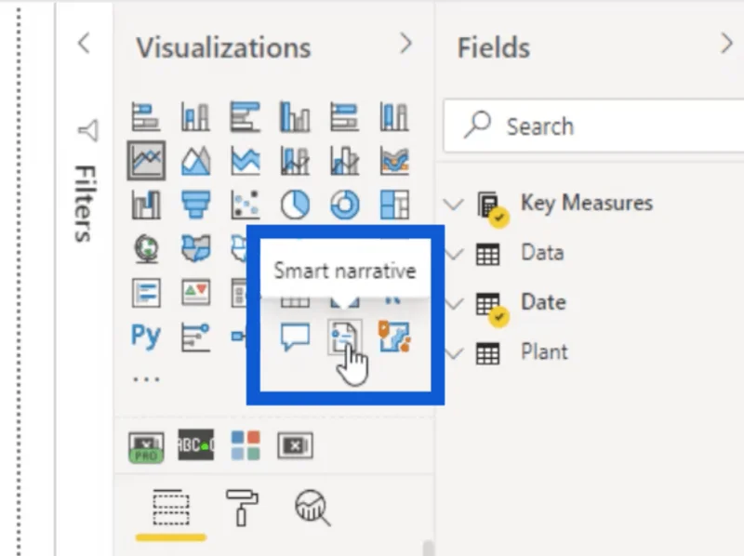
Task: Expand chevron beside Date table
Action: click(x=454, y=304)
